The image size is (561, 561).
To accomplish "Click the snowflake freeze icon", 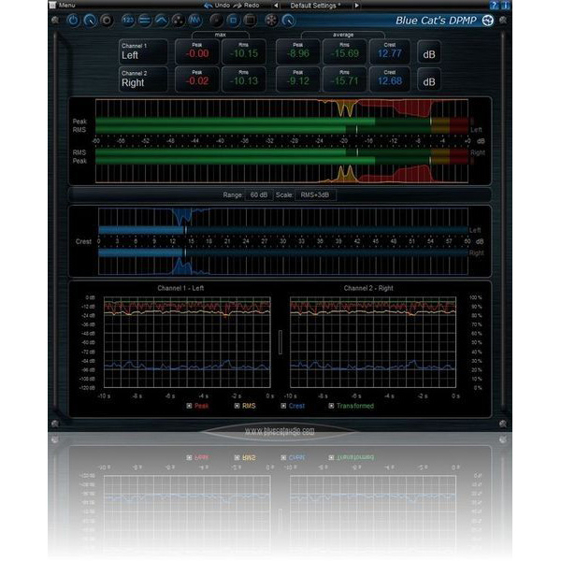I will [x=271, y=21].
